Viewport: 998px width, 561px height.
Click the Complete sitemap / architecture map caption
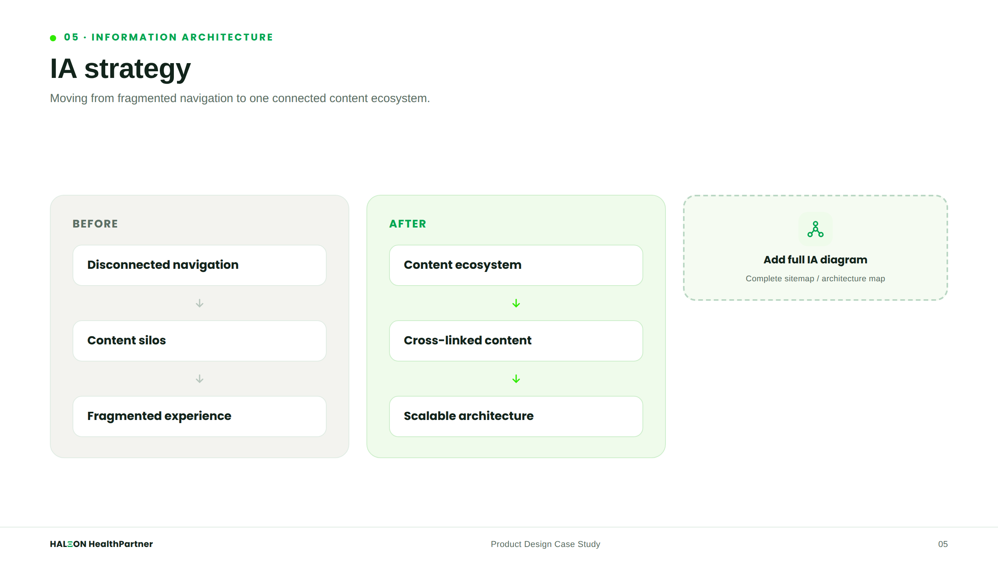815,279
